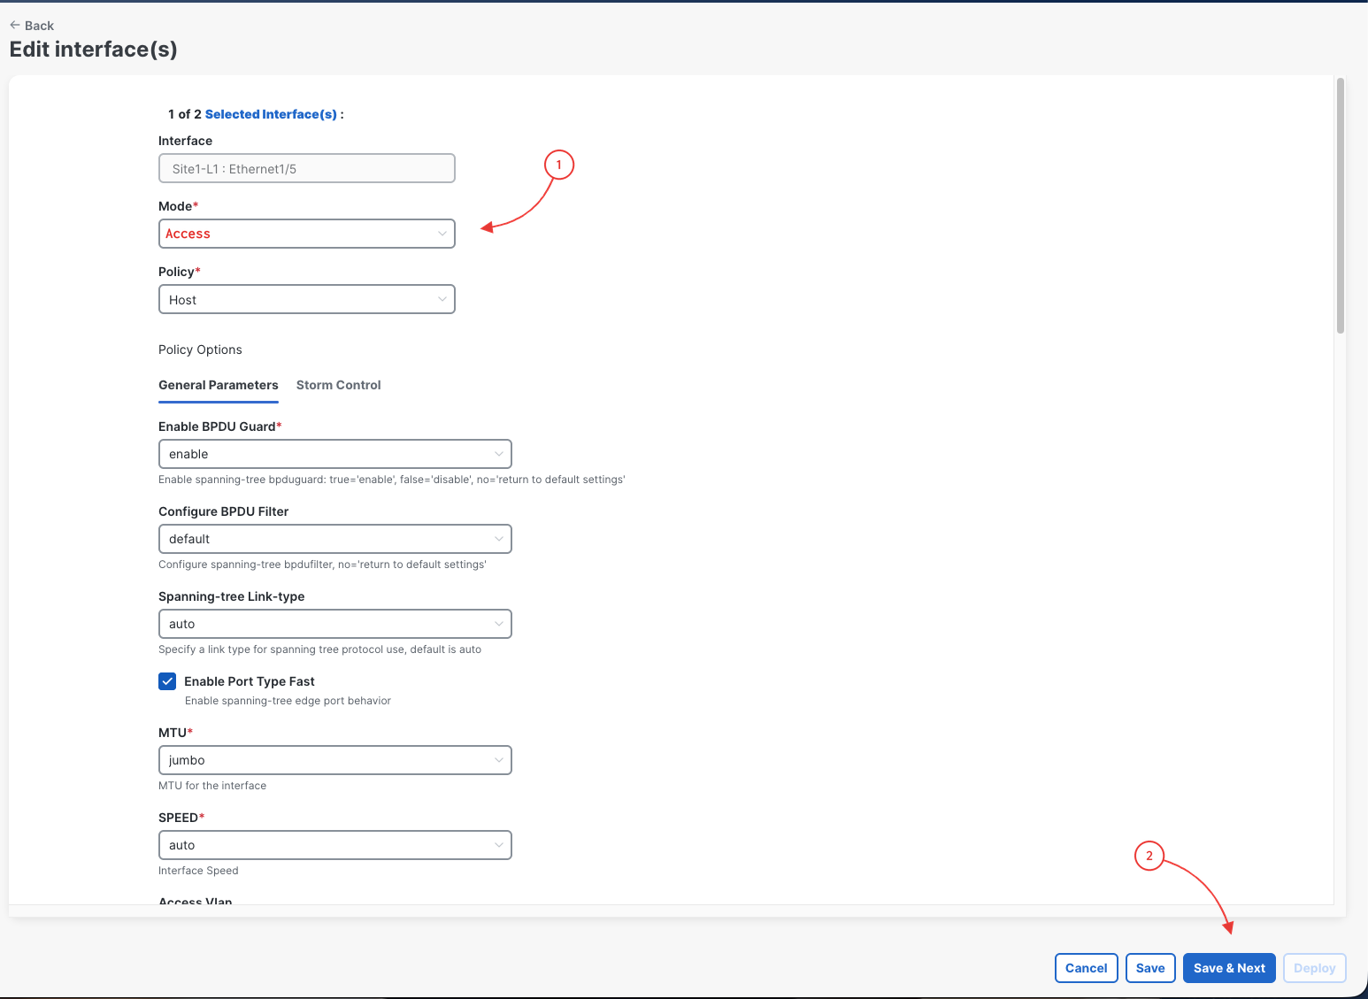The image size is (1368, 999).
Task: Open the Mode Access dropdown
Action: pyautogui.click(x=306, y=234)
